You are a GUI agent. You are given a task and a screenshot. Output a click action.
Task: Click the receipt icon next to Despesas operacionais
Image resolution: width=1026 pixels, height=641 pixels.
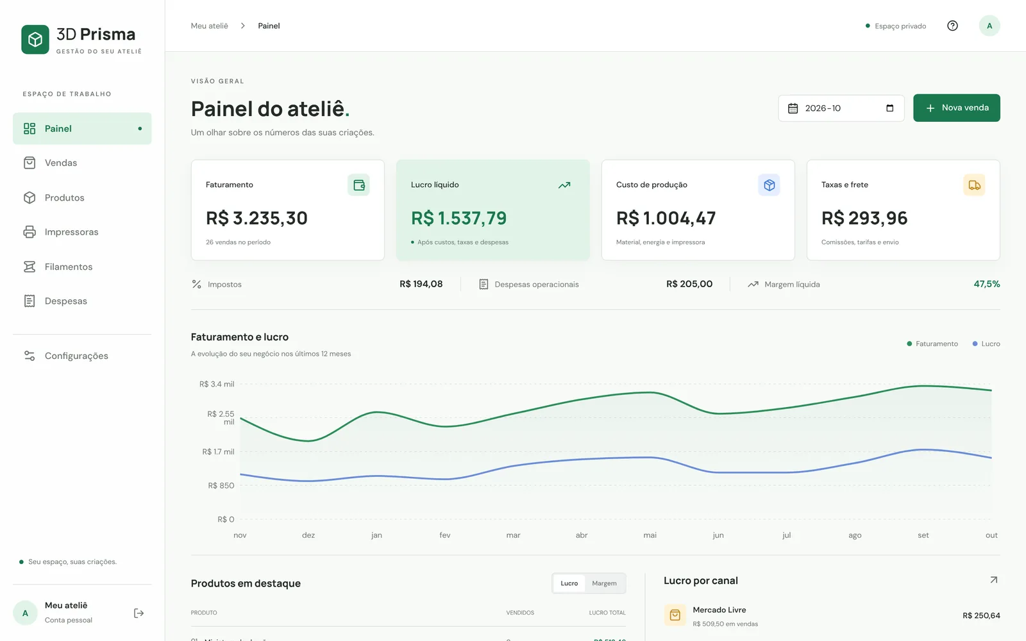(484, 284)
